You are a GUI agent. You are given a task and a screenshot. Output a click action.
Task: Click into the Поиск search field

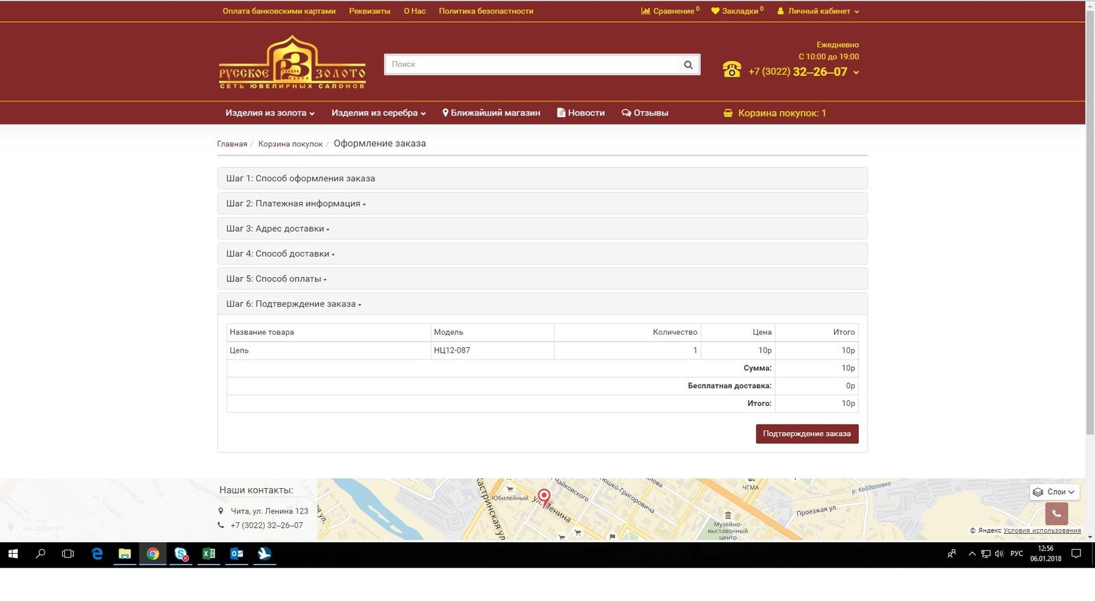click(530, 64)
